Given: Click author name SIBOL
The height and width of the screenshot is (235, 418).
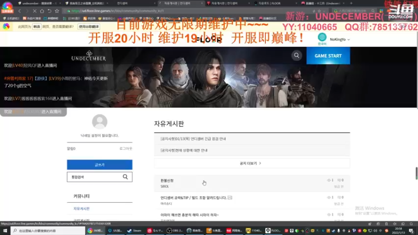Looking at the screenshot, I should click(165, 186).
